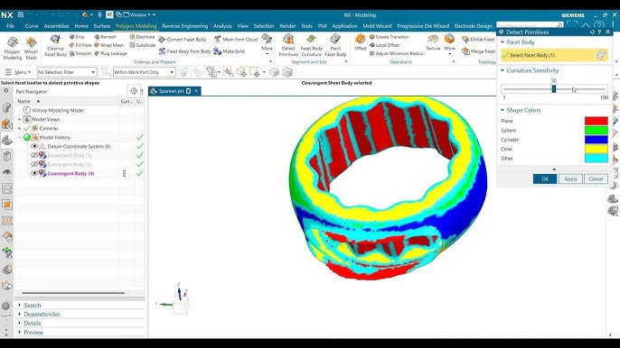The height and width of the screenshot is (348, 620).
Task: Toggle visibility of Convergent Body (4)
Action: tap(34, 173)
